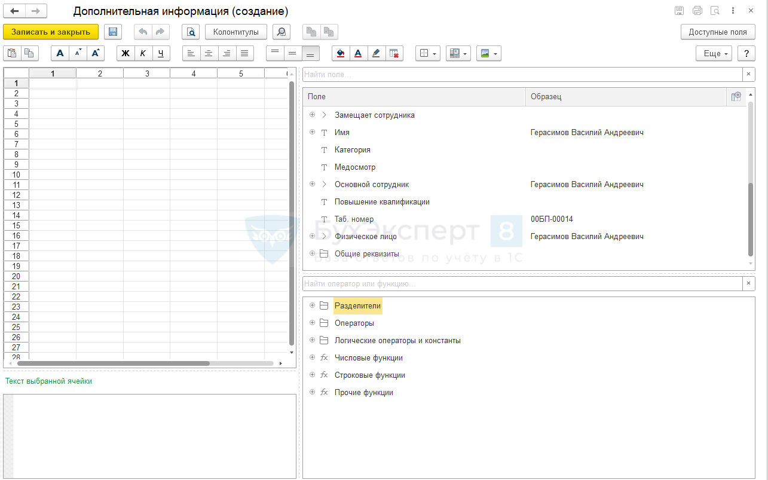The width and height of the screenshot is (768, 480).
Task: Justify text alignment icon
Action: [x=244, y=53]
